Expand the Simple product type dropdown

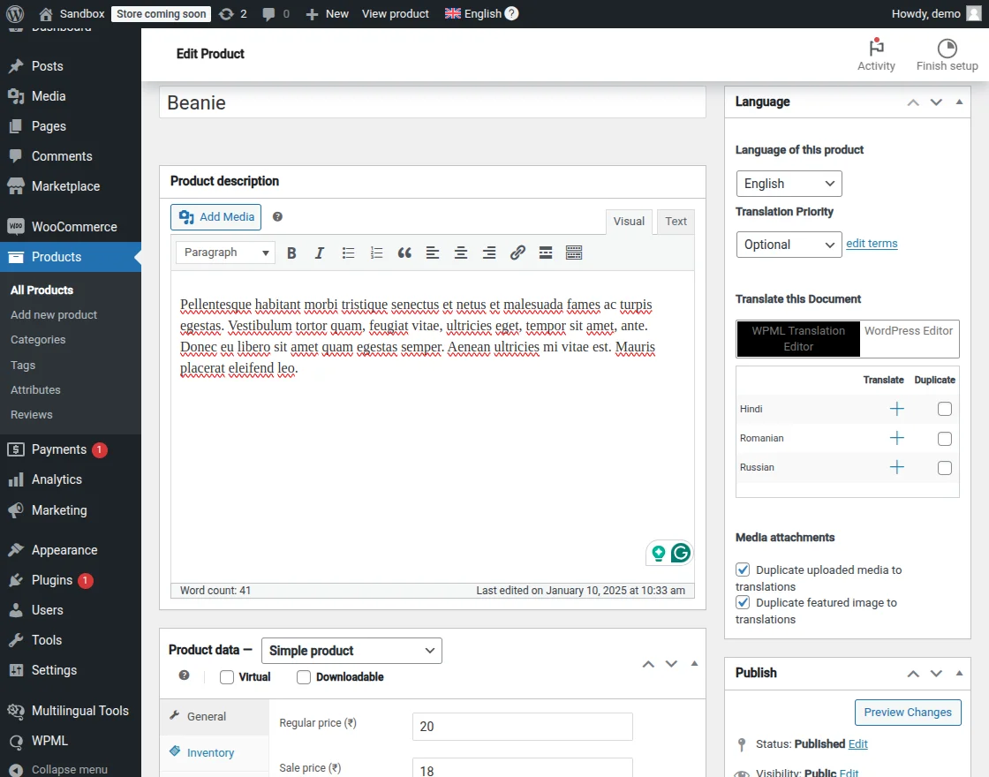[351, 651]
